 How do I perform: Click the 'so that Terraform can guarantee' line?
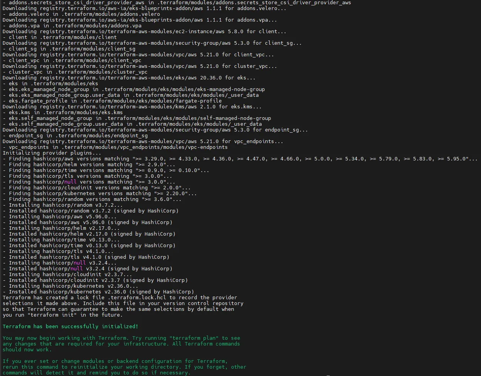click(118, 309)
